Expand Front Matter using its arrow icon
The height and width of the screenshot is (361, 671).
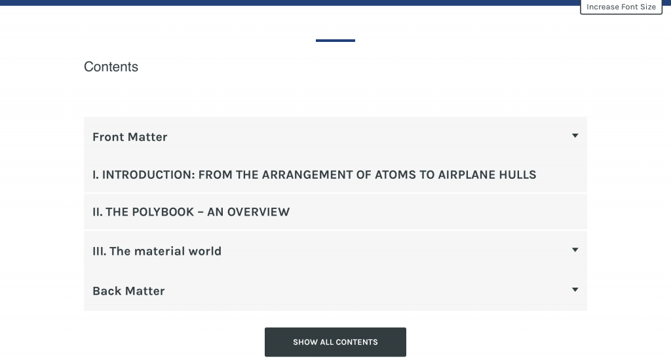[x=575, y=136]
